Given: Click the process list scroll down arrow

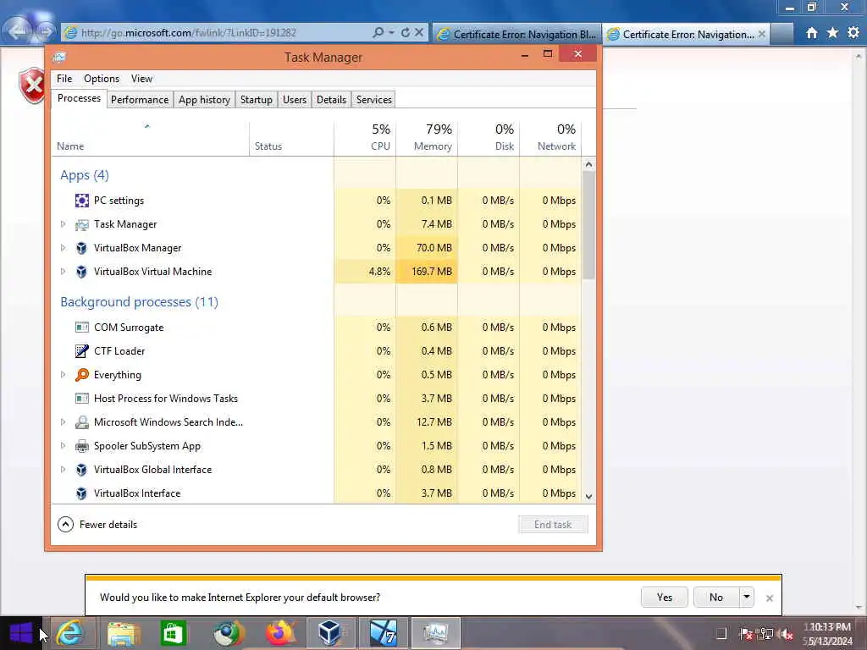Looking at the screenshot, I should click(589, 496).
